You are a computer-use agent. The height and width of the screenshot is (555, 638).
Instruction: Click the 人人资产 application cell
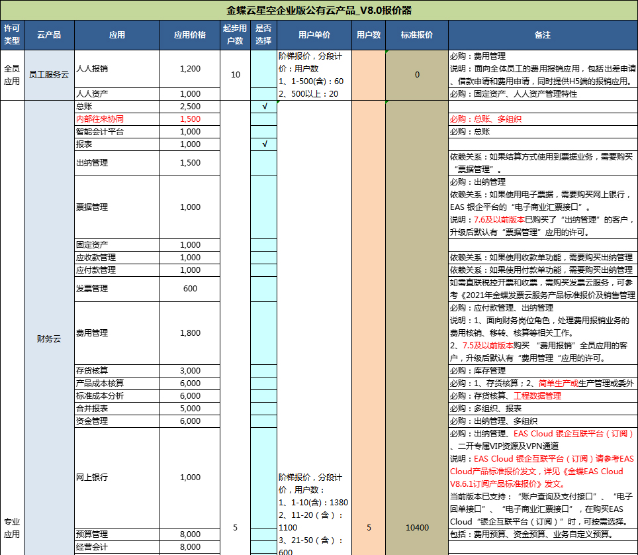(117, 94)
